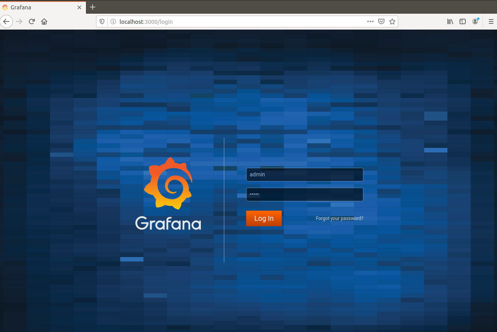Close the Grafana tab
Image resolution: width=497 pixels, height=332 pixels.
(79, 7)
